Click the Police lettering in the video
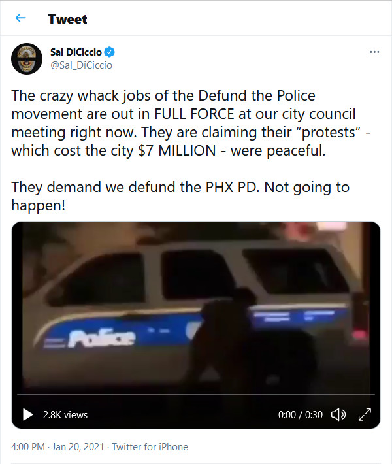 click(101, 339)
